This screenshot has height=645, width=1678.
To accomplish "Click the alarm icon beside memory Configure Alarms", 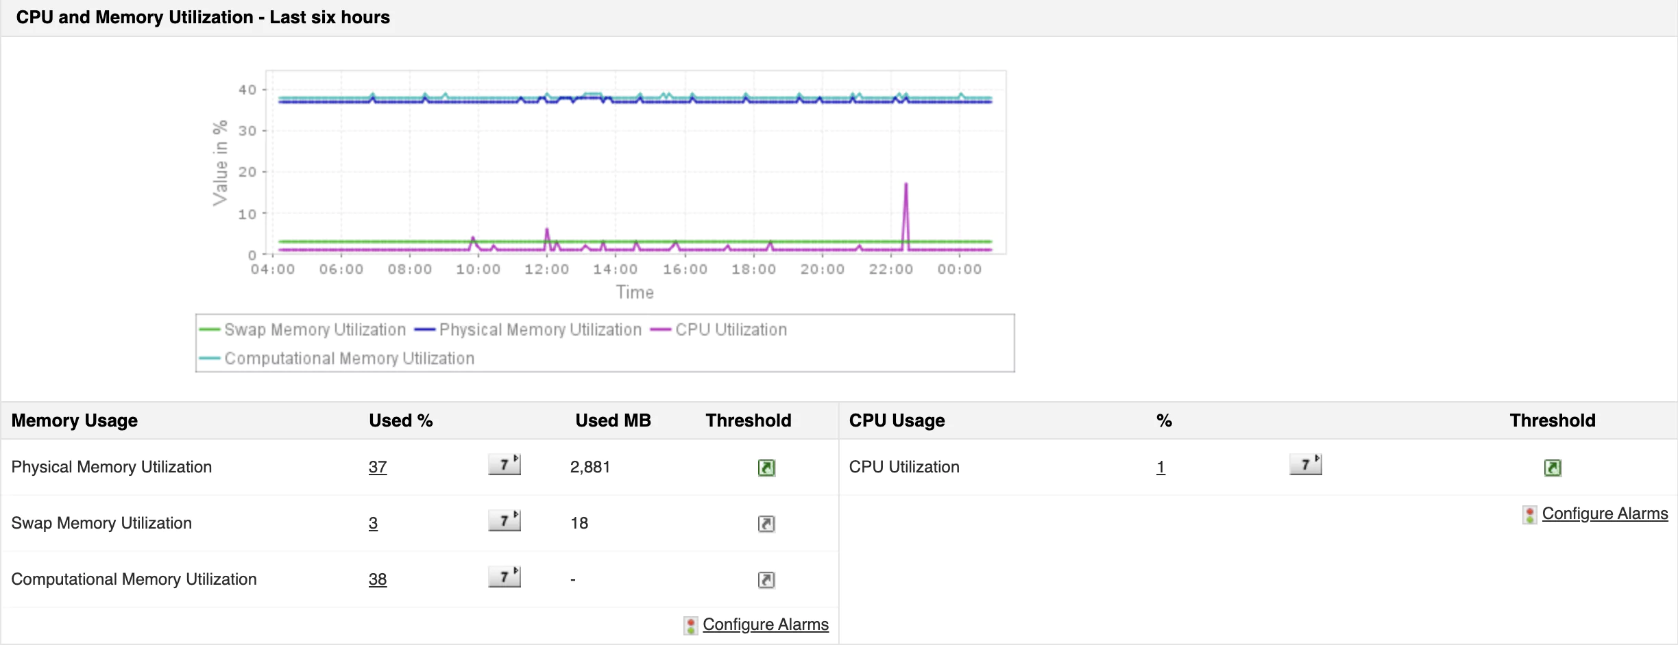I will click(x=691, y=625).
